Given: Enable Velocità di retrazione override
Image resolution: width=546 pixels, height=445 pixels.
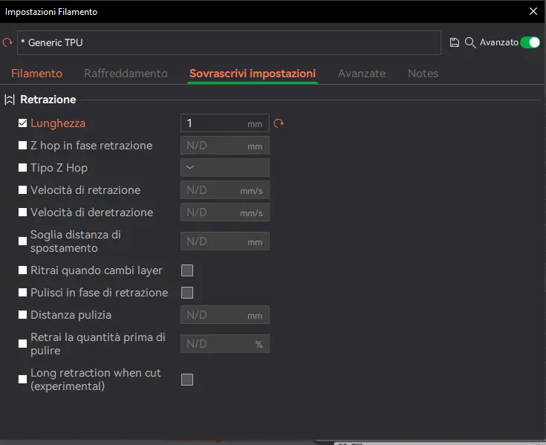Looking at the screenshot, I should pyautogui.click(x=22, y=190).
